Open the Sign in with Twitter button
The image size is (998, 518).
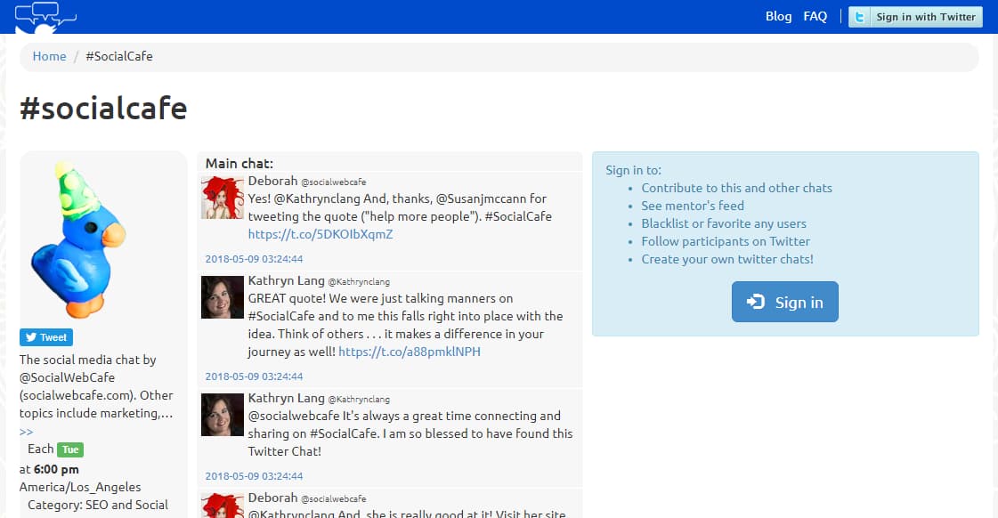click(915, 16)
